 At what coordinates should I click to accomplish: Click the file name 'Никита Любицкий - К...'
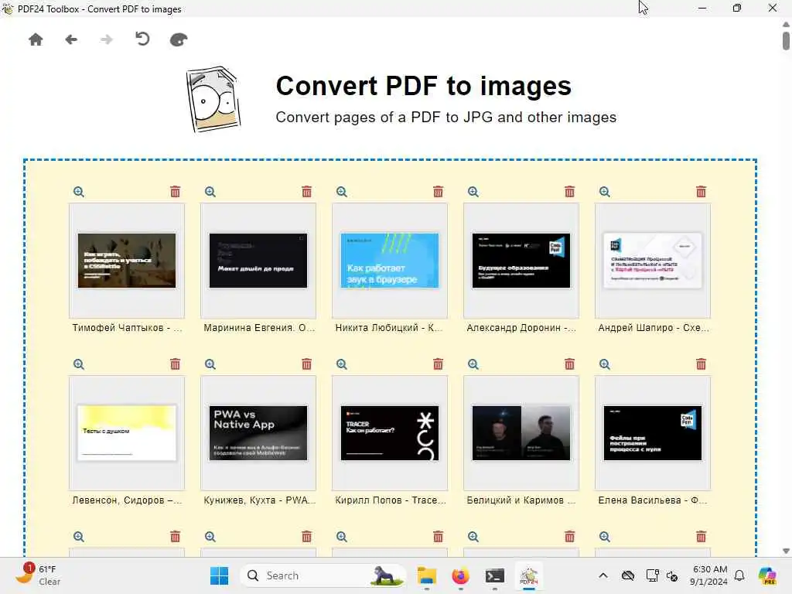click(389, 328)
